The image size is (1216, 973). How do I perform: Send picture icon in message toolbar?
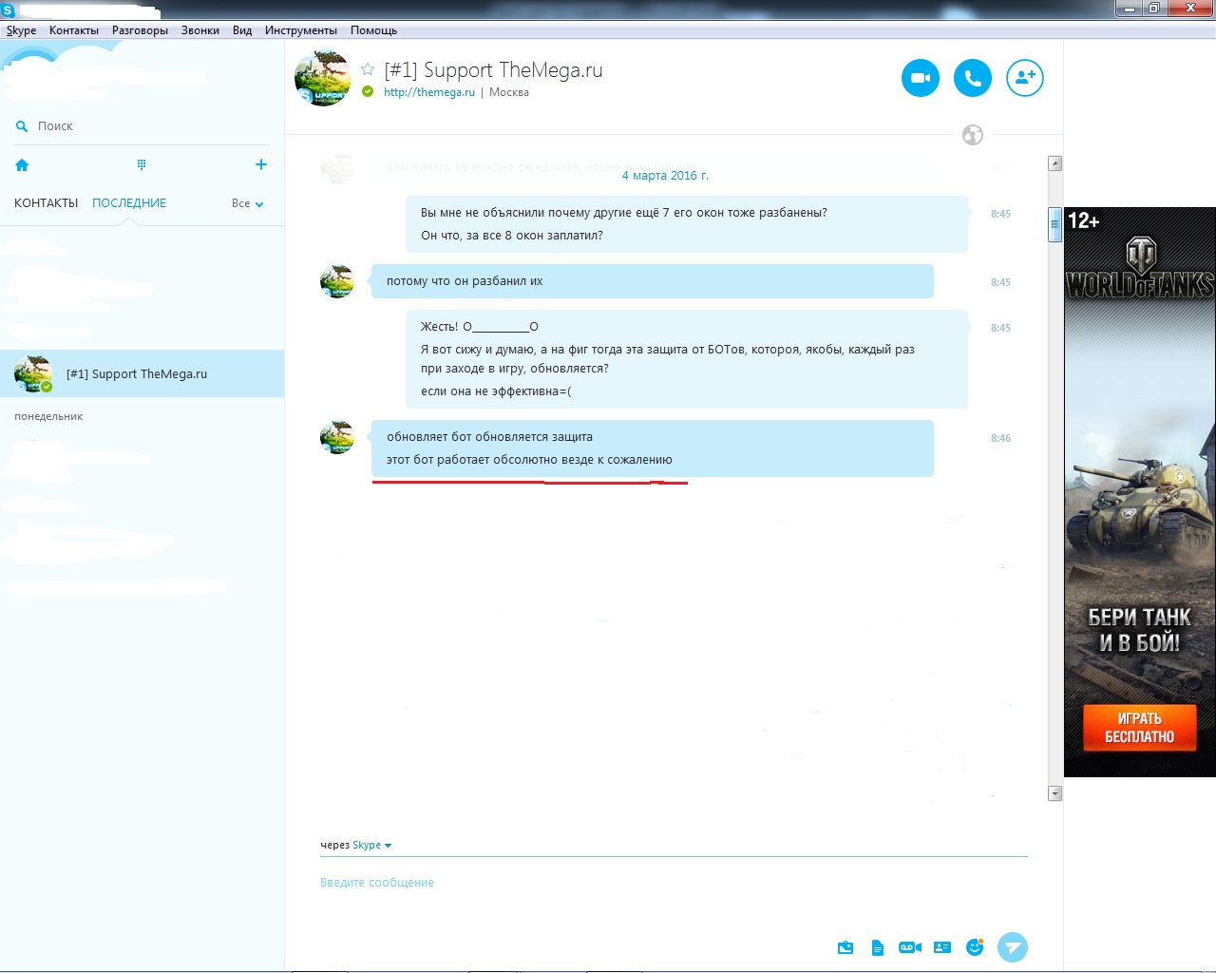(845, 947)
